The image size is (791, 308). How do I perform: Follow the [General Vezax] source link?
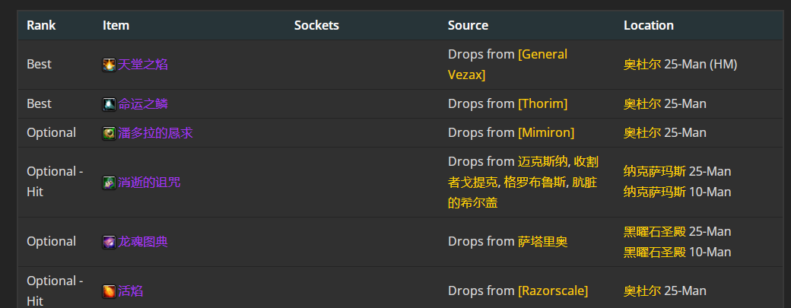[507, 65]
